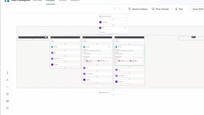Open Select action in third case

[x=97, y=68]
